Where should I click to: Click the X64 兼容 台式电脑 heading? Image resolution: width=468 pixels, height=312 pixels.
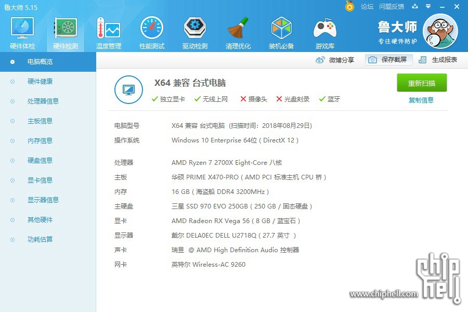[x=190, y=83]
